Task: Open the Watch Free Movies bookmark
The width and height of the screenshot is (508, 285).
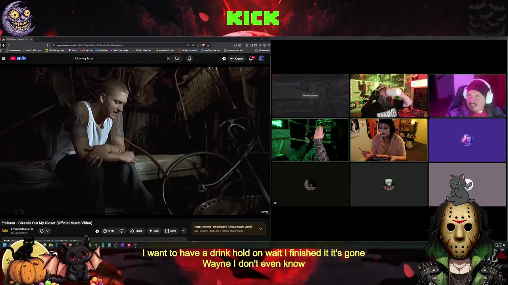Action: click(x=120, y=50)
